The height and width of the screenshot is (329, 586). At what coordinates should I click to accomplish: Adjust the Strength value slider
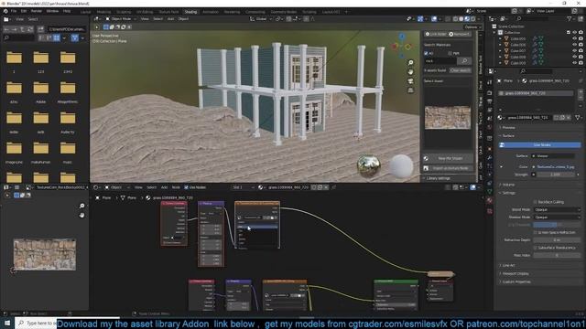(555, 175)
